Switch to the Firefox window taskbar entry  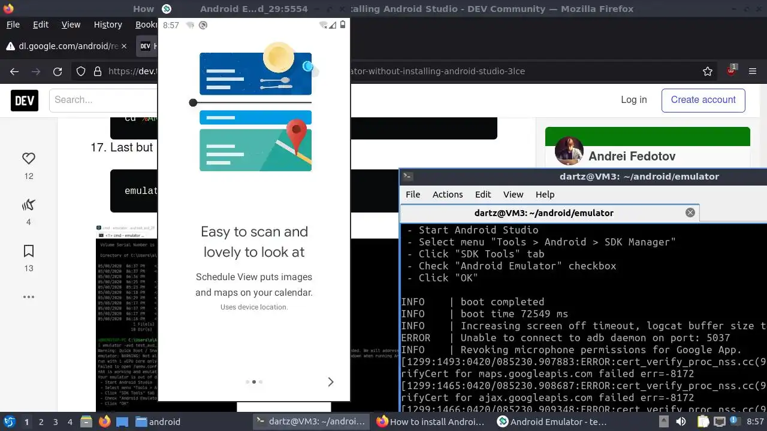pyautogui.click(x=431, y=421)
